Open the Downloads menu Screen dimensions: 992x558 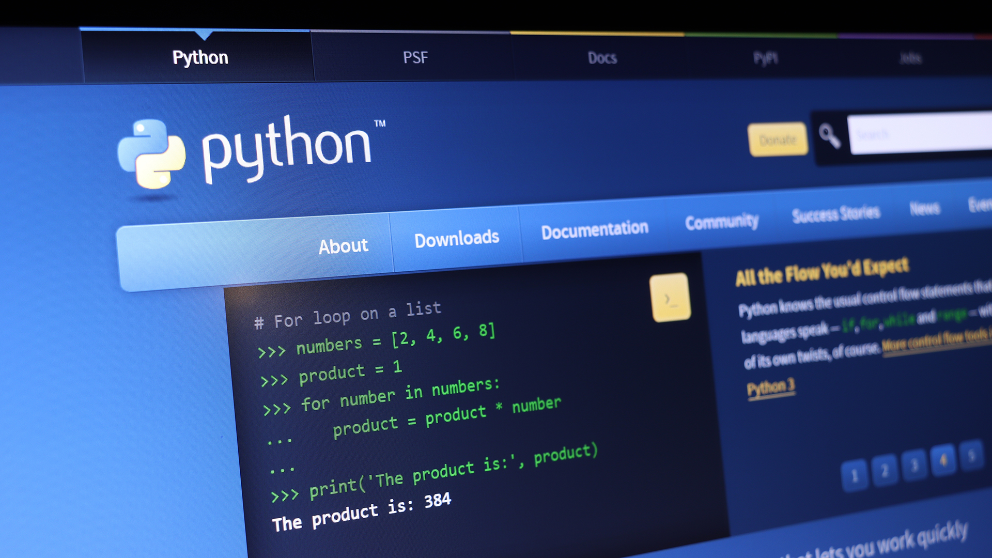pyautogui.click(x=457, y=239)
